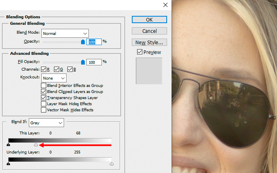Check Vector Mask Hides Effects
The image size is (277, 173).
coord(44,110)
